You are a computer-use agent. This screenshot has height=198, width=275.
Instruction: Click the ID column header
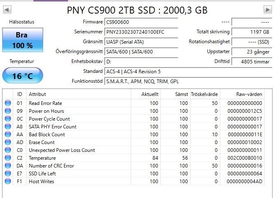pyautogui.click(x=19, y=94)
